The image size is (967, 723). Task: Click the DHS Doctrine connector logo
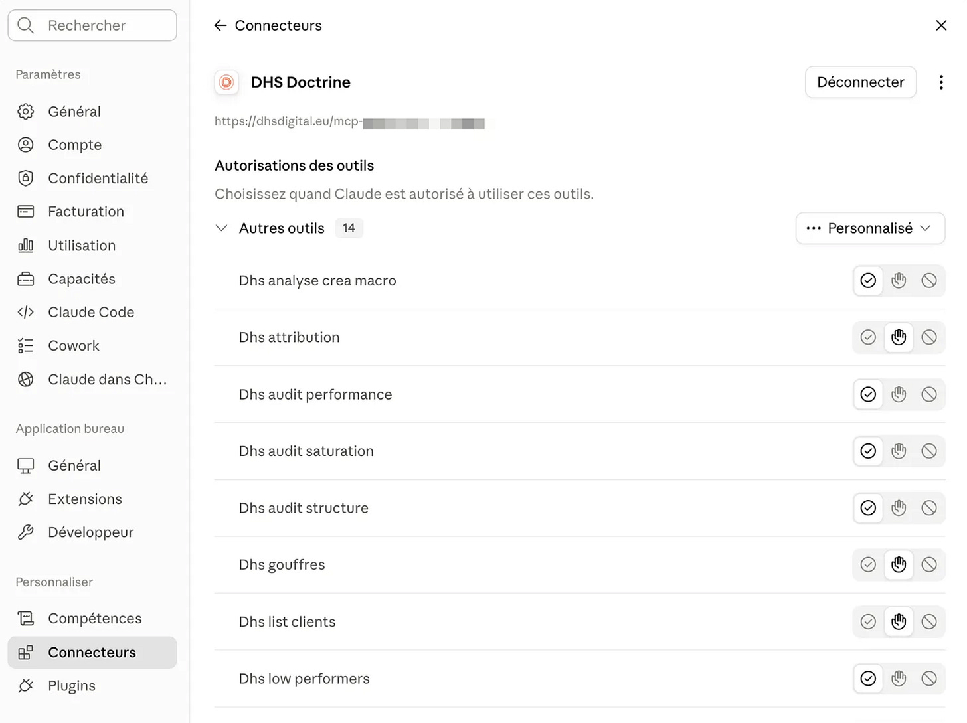coord(226,82)
